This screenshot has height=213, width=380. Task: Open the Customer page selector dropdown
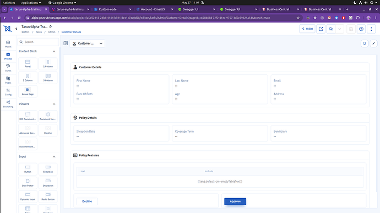click(87, 43)
